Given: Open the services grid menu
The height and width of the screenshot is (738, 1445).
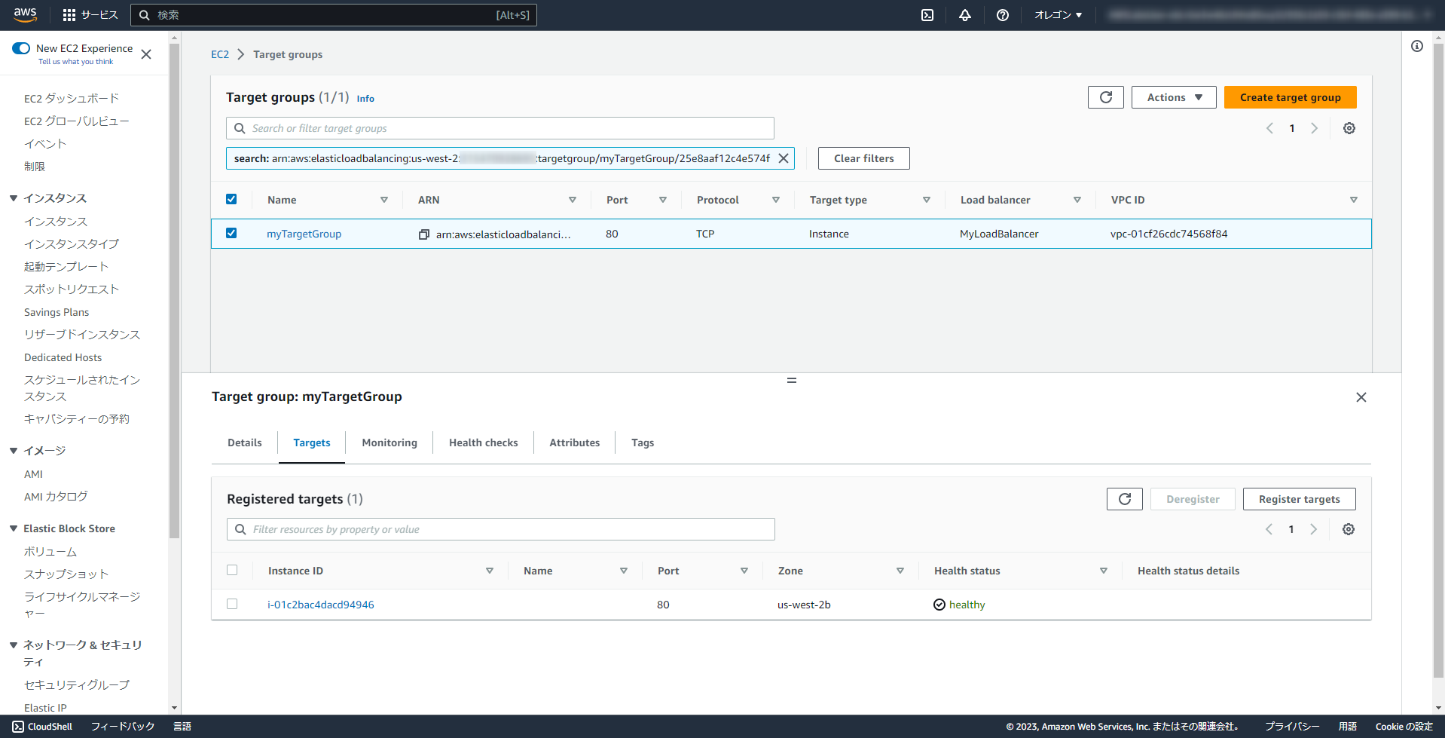Looking at the screenshot, I should point(70,15).
